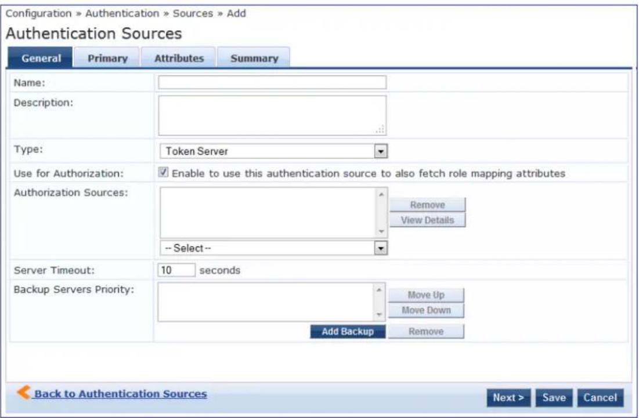Cancel adding the authentication source

click(600, 397)
